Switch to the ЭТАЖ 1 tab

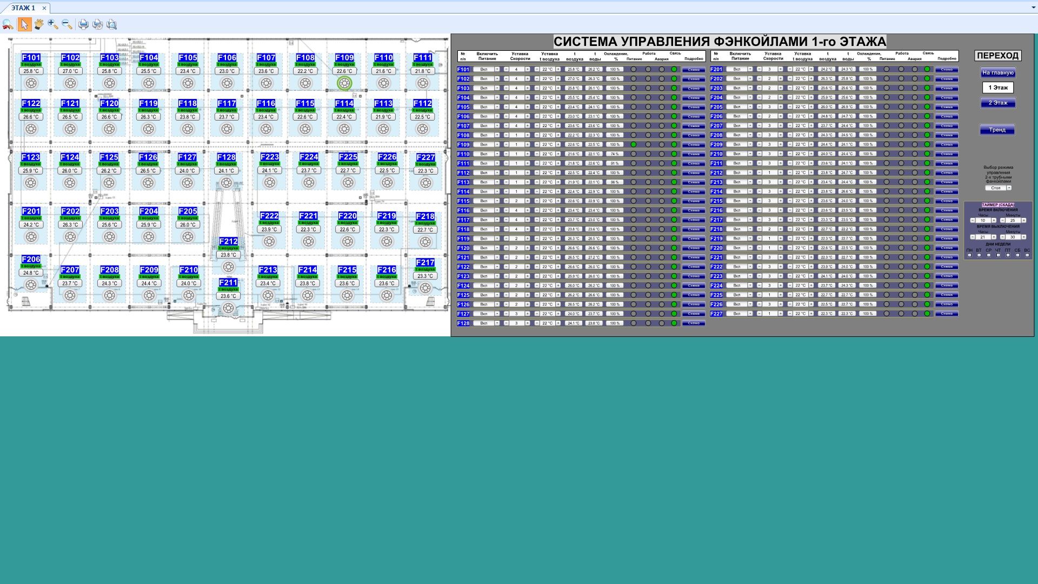(23, 8)
